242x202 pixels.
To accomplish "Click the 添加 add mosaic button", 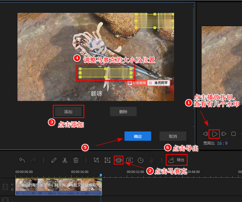I will pos(68,112).
